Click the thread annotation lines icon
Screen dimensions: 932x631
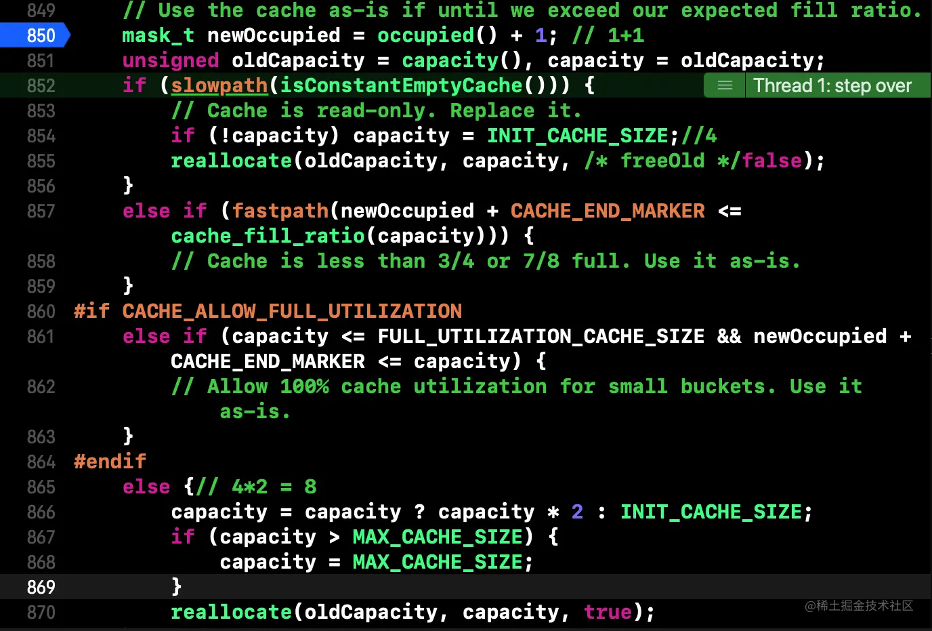725,85
